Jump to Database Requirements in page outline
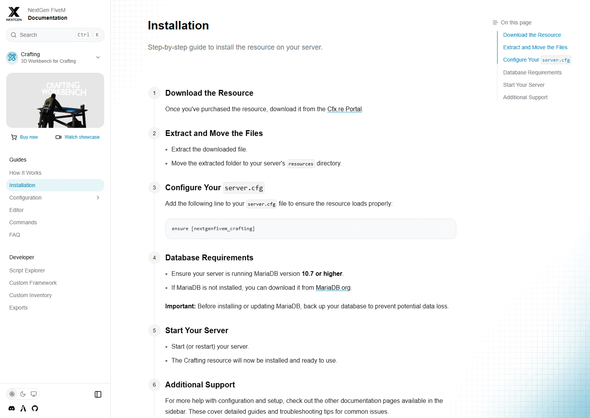 (x=532, y=72)
